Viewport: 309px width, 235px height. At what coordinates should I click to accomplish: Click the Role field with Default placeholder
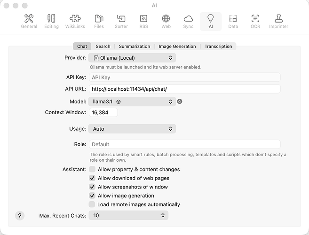click(x=185, y=144)
